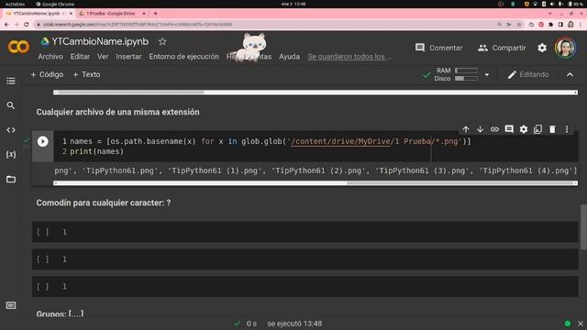
Task: Open the table of contents sidebar icon
Action: pyautogui.click(x=11, y=81)
